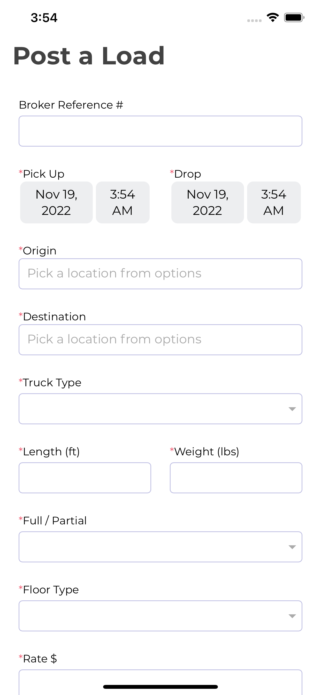321x695 pixels.
Task: Tap the Wi-Fi status icon
Action: tap(273, 18)
